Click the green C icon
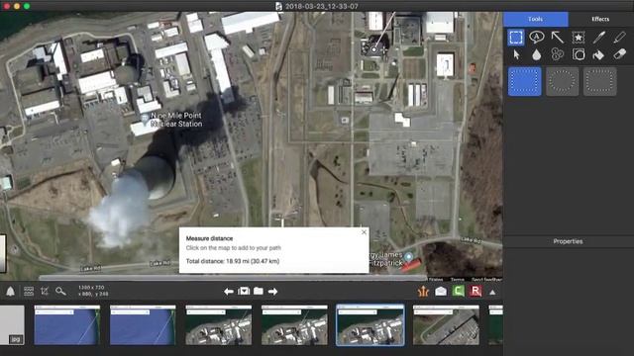 pos(458,291)
